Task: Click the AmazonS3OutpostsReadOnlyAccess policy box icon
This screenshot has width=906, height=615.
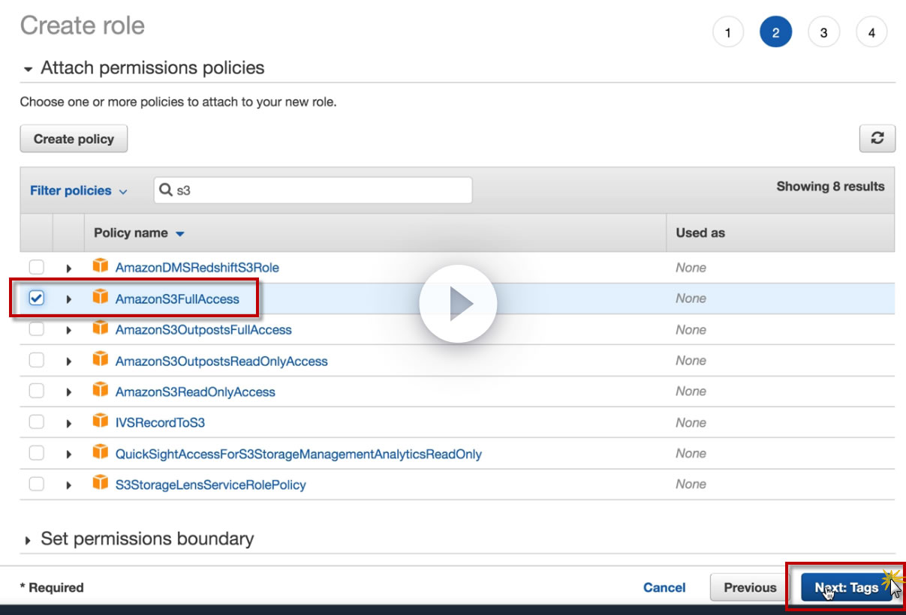Action: 101,360
